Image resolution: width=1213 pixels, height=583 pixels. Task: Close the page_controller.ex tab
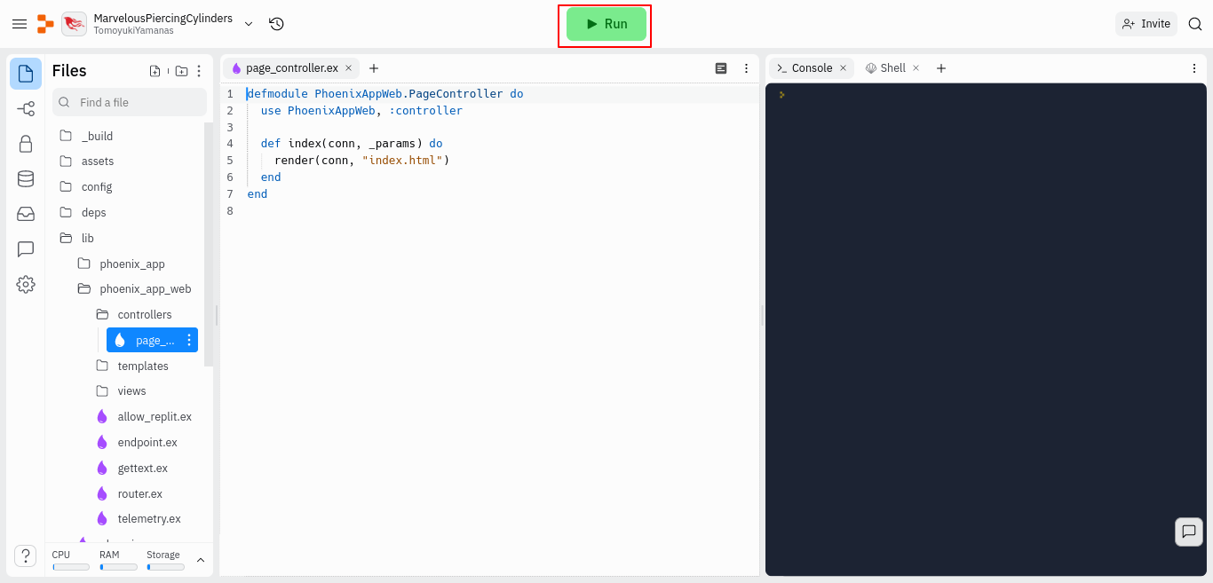tap(348, 68)
